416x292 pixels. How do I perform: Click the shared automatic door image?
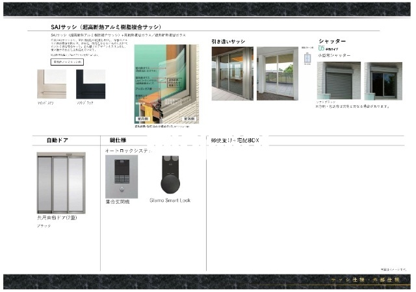(x=61, y=183)
